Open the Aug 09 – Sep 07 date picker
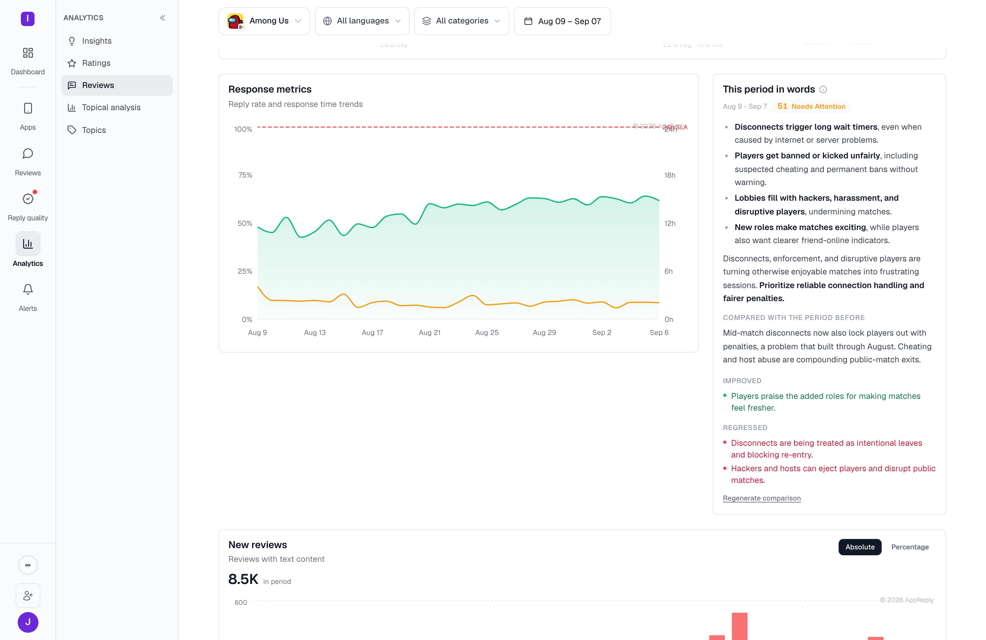 tap(562, 21)
